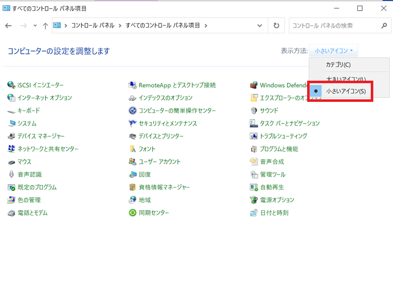Choose 大きいアイコン(L) from view menu
The height and width of the screenshot is (298, 393).
pyautogui.click(x=346, y=79)
